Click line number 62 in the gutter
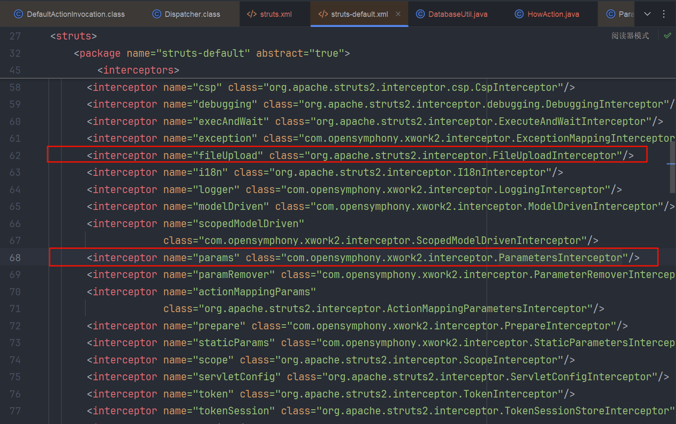 click(15, 156)
